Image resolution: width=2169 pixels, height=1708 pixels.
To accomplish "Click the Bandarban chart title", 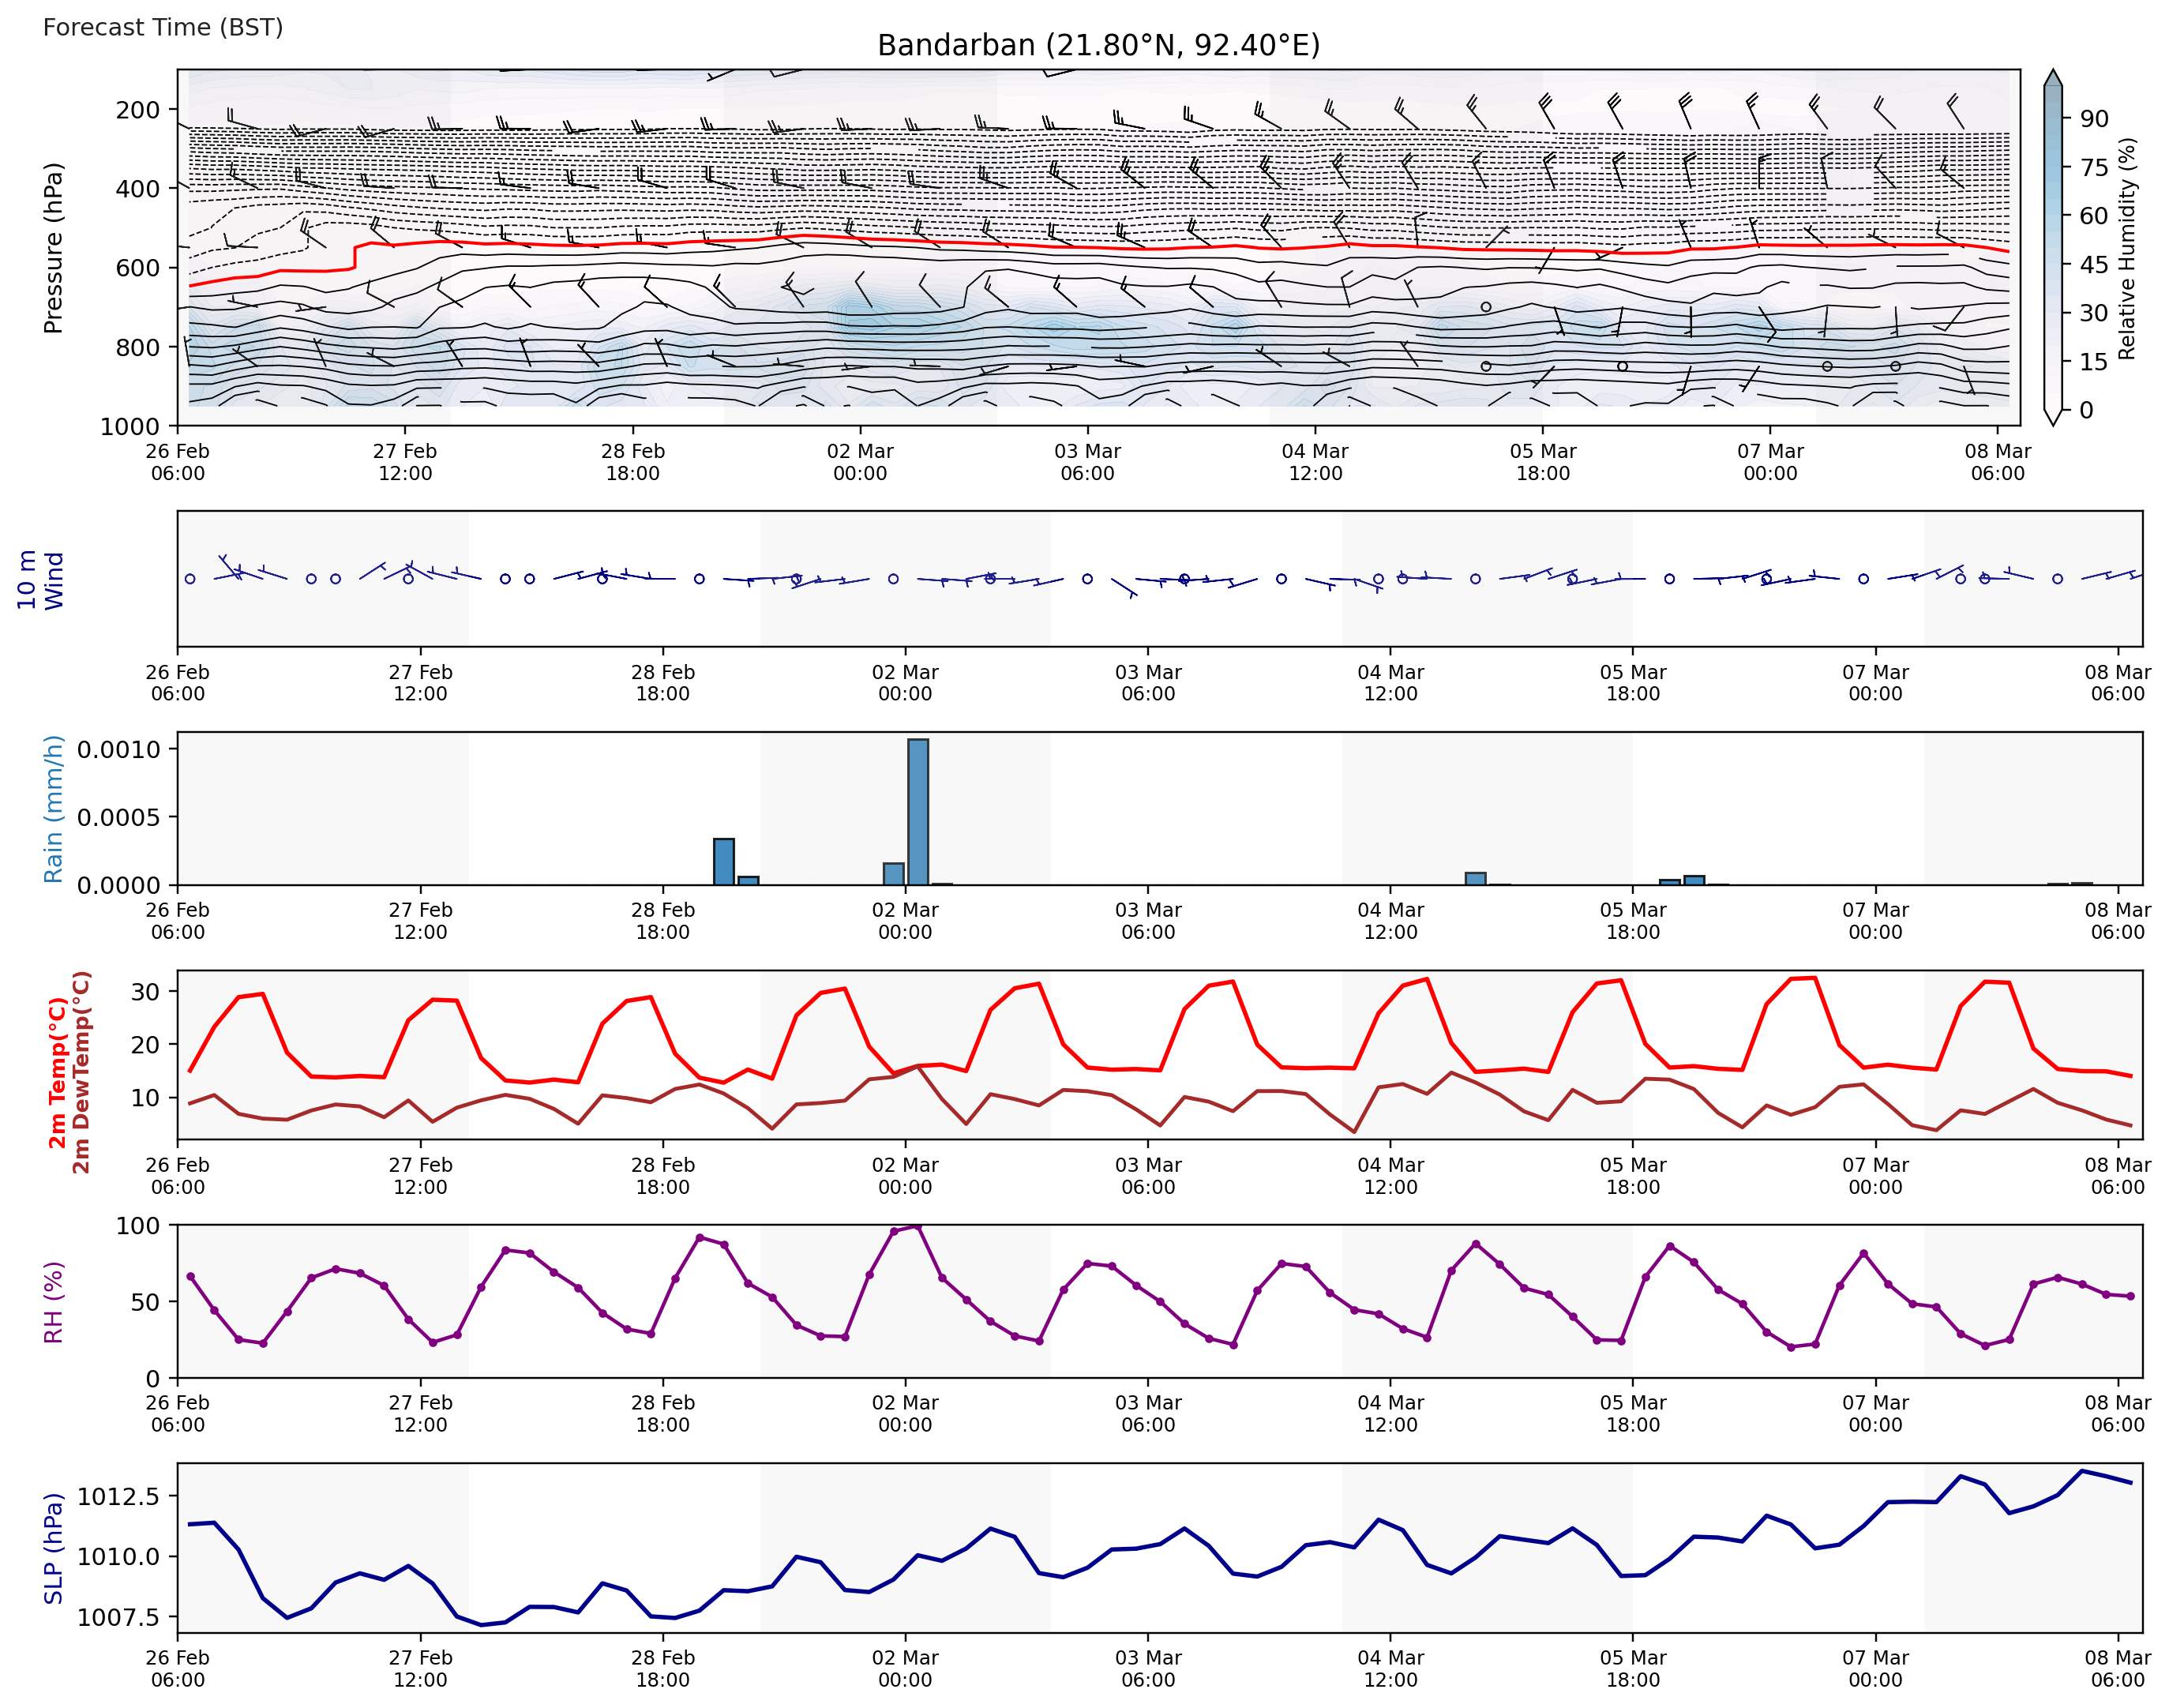I will tap(1098, 45).
